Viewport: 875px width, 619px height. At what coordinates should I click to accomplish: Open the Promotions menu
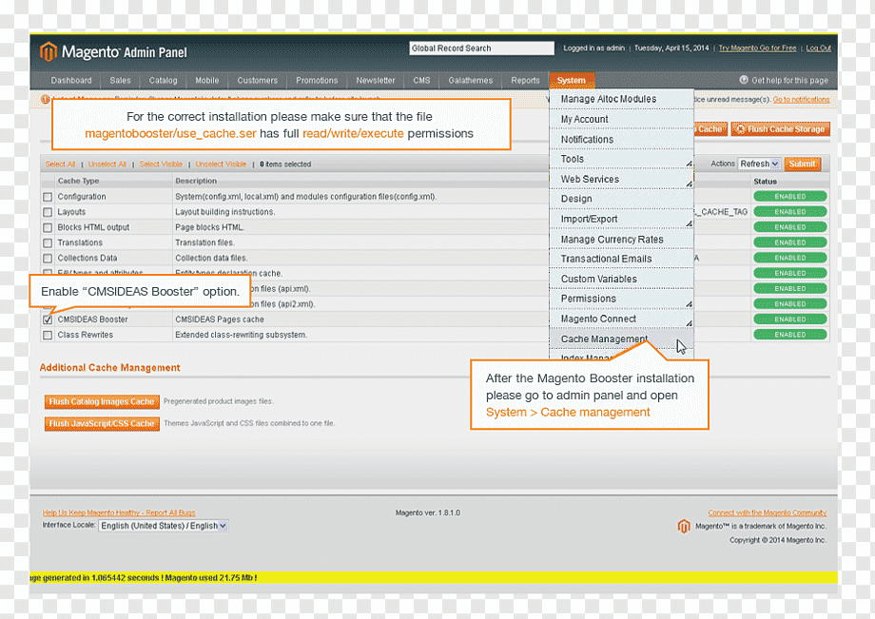pos(317,80)
